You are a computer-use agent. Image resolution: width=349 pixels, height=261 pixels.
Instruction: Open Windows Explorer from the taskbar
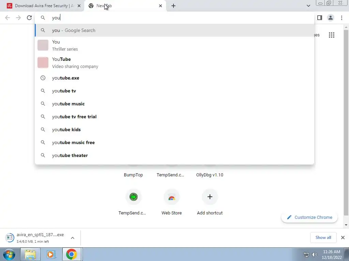click(x=30, y=254)
